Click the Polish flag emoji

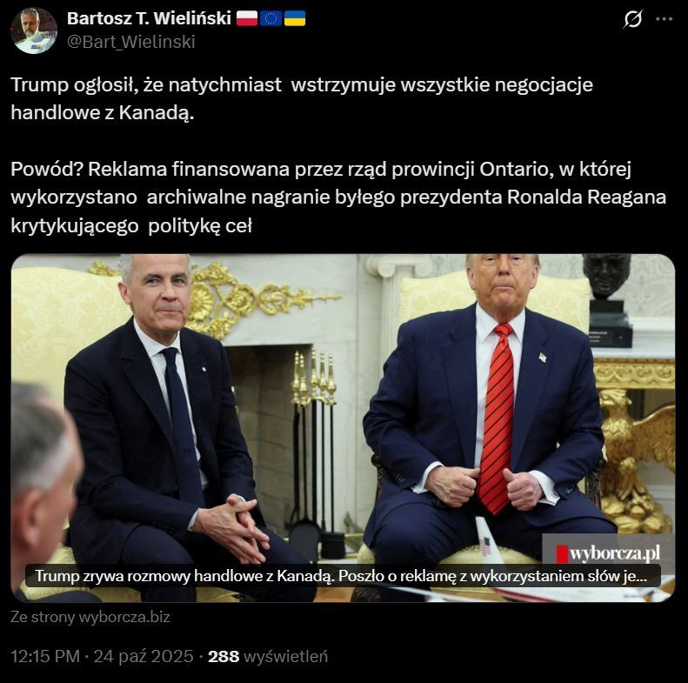[x=247, y=18]
